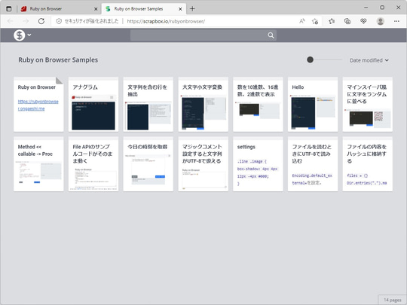The height and width of the screenshot is (305, 407).
Task: Open the 数を10進数、16進数 card
Action: [258, 104]
